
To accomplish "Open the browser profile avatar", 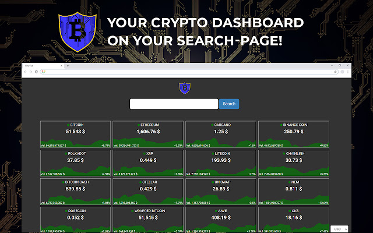I will 342,72.
